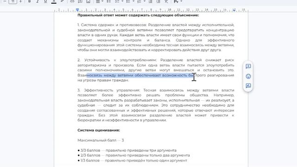Click the bullet "1/3 баллов — правильно приведён только один аргумент"
The height and width of the screenshot is (167, 297).
132,161
